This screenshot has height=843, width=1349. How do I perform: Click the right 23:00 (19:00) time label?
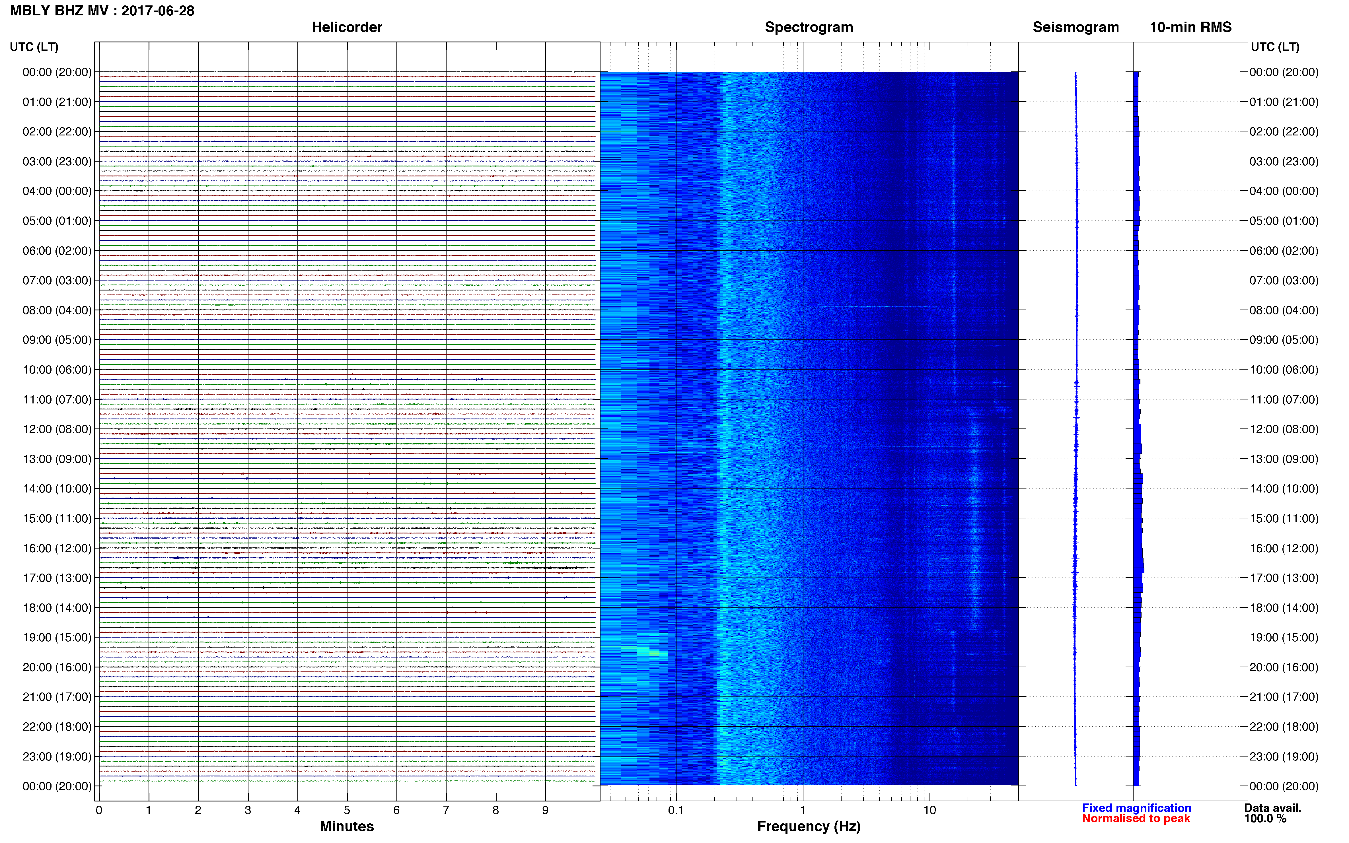coord(1284,757)
